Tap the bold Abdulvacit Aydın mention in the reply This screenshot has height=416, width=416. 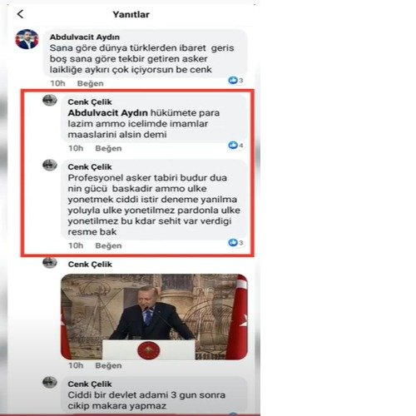tap(107, 113)
